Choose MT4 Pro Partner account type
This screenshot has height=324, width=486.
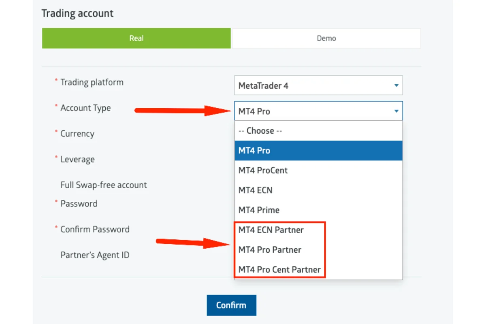point(318,250)
